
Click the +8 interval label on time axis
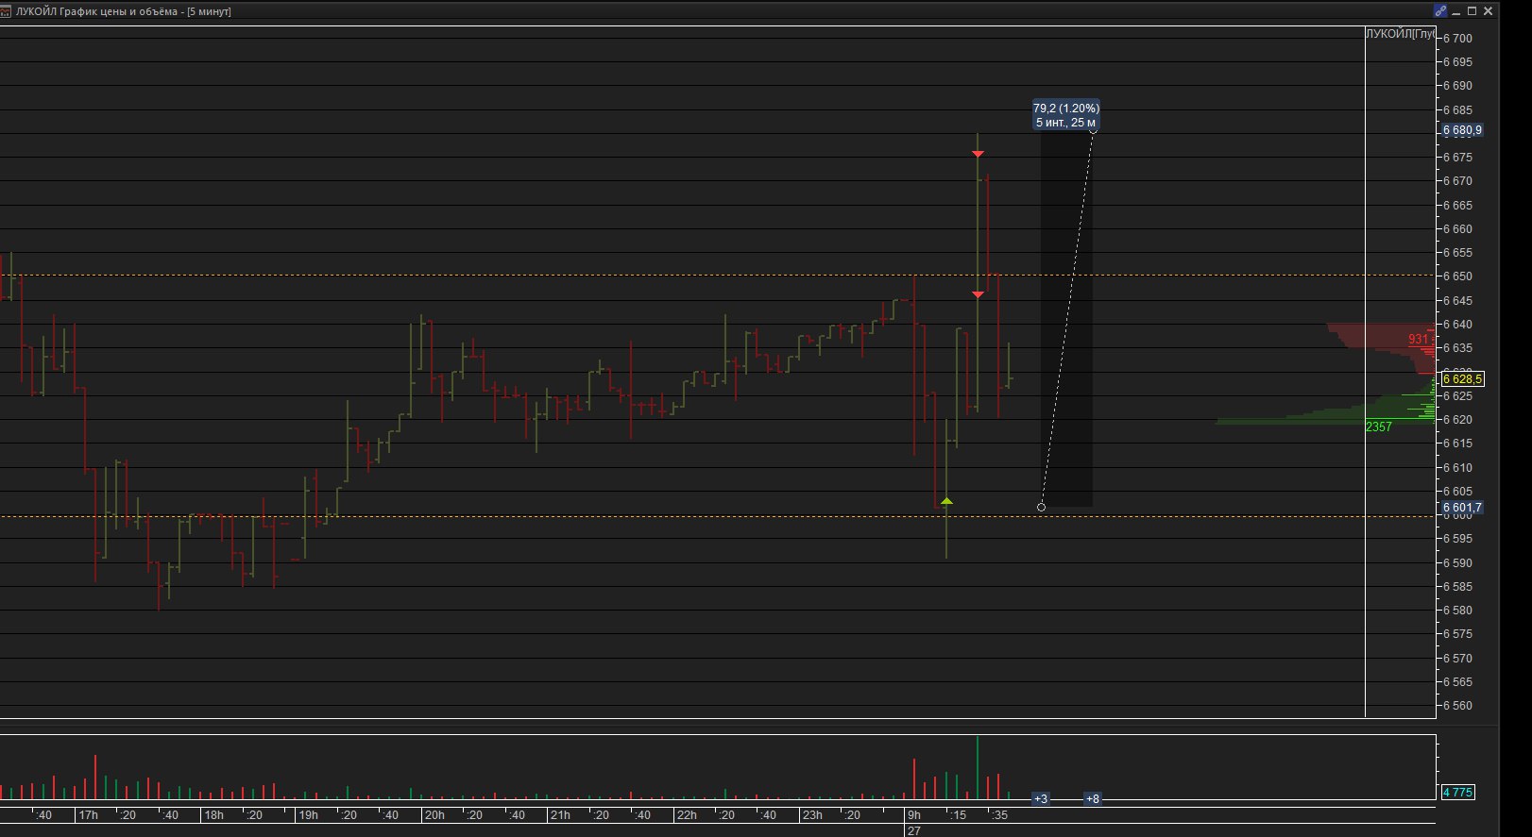pyautogui.click(x=1092, y=799)
